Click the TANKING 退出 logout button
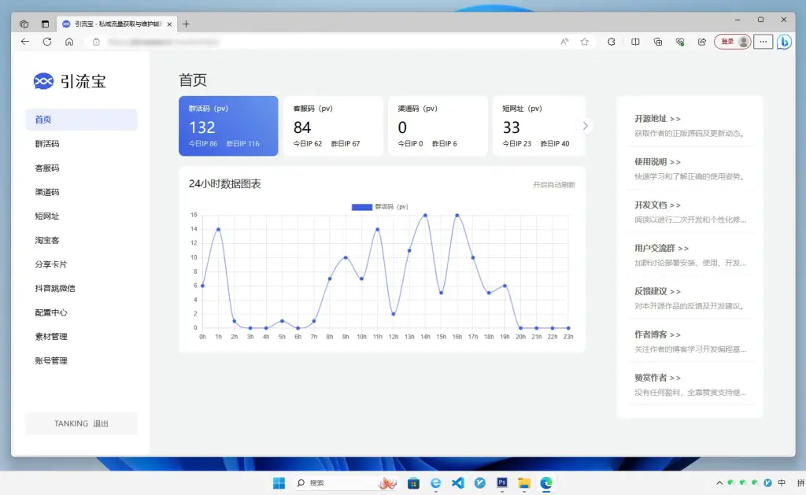This screenshot has height=495, width=806. (x=81, y=423)
